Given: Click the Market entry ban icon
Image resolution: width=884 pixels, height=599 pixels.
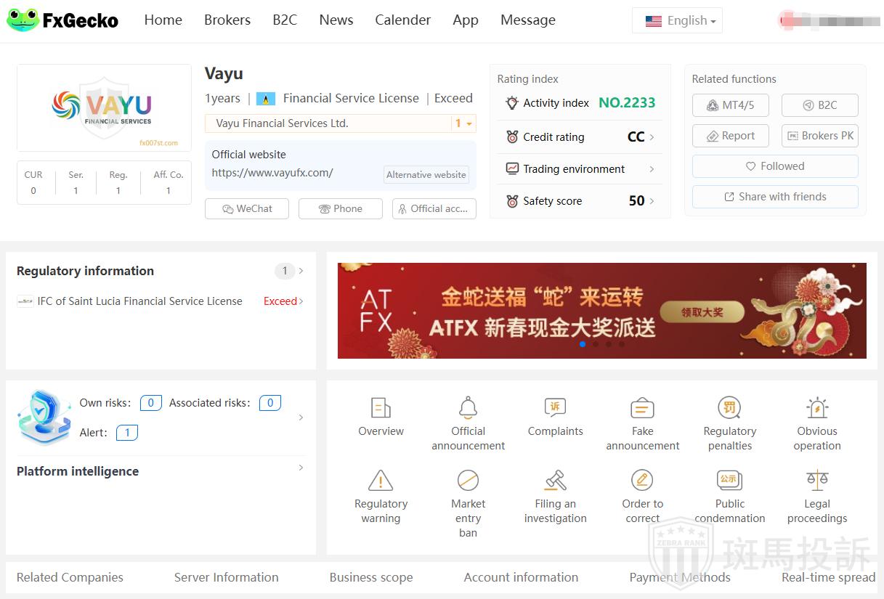Looking at the screenshot, I should 468,481.
